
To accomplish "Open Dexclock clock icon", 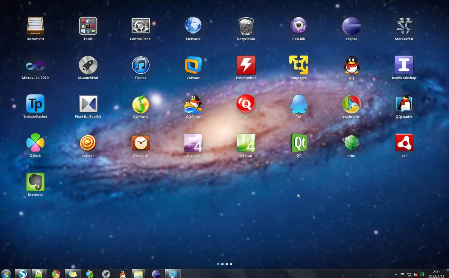I will tap(141, 143).
